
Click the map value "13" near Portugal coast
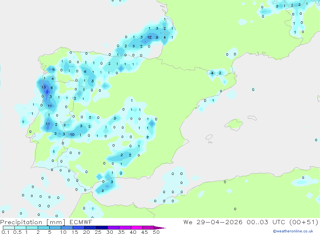click(44, 87)
